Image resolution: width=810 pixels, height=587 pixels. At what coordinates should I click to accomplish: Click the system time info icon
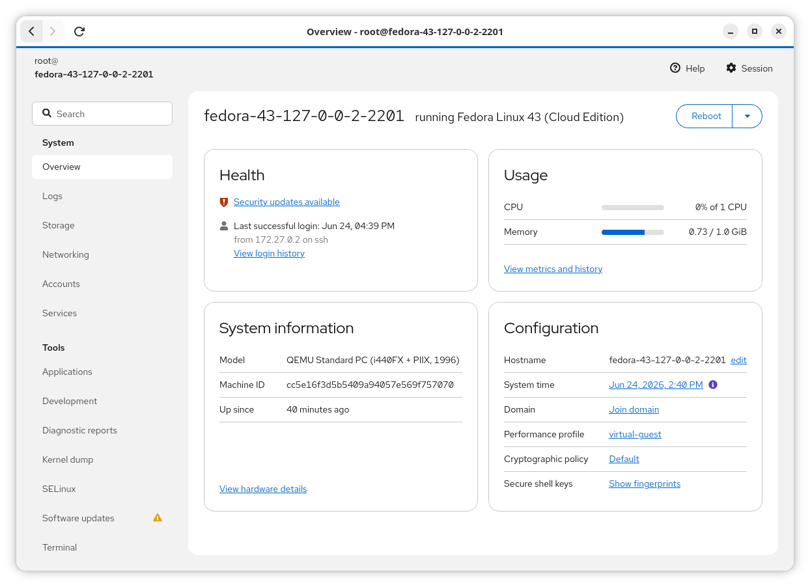(713, 385)
